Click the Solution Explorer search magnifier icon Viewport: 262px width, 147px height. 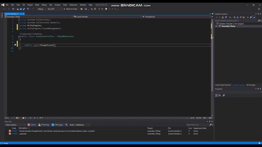(x=259, y=21)
